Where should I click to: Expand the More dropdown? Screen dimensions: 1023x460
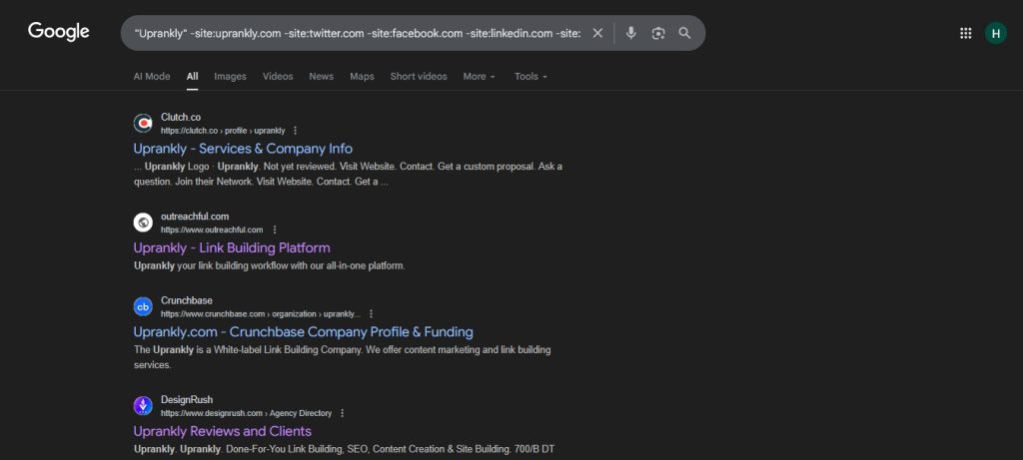[x=480, y=76]
